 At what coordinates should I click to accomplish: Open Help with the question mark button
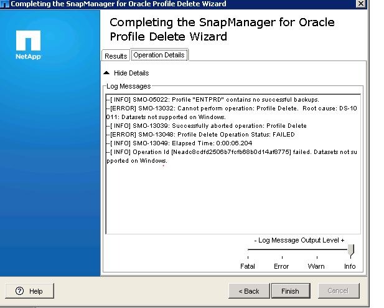[29, 291]
